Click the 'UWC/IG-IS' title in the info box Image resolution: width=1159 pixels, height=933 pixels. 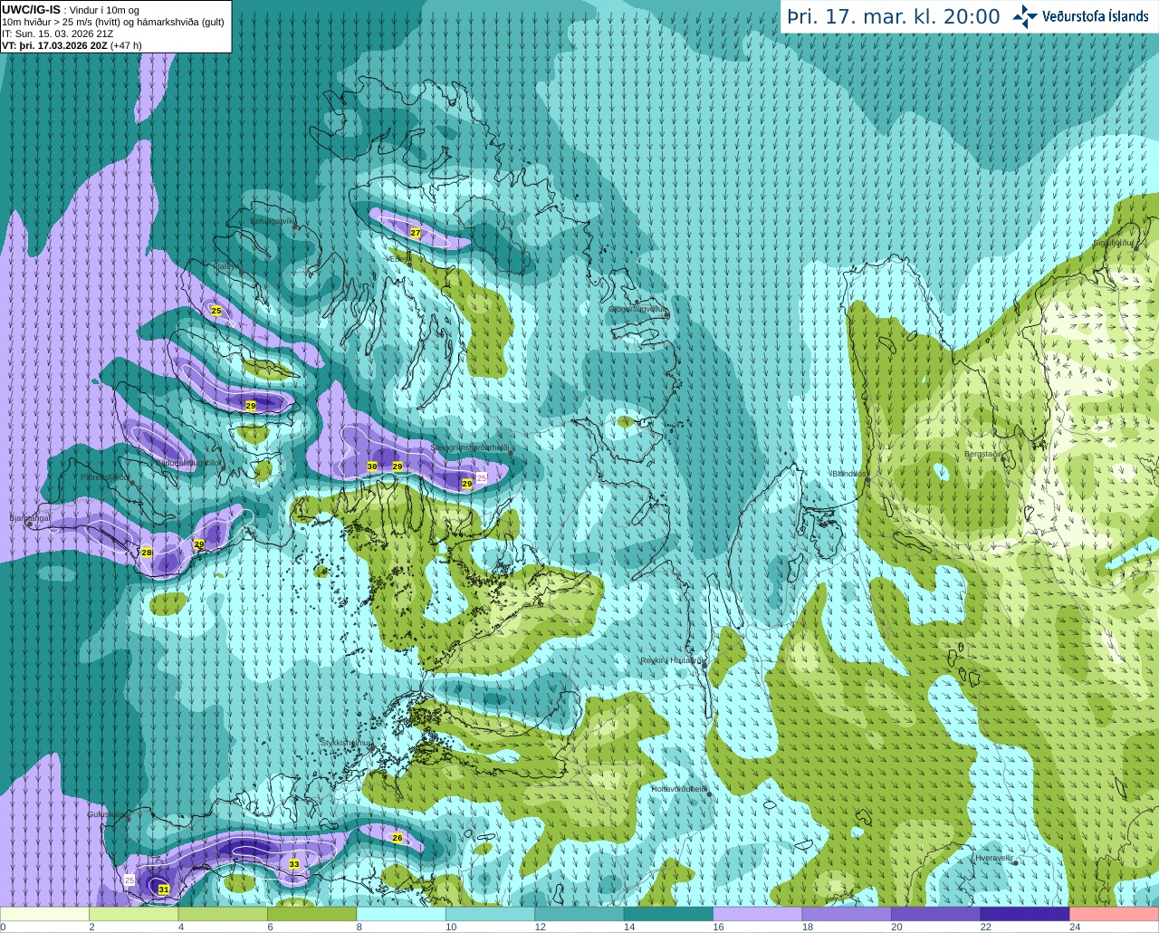pyautogui.click(x=32, y=9)
